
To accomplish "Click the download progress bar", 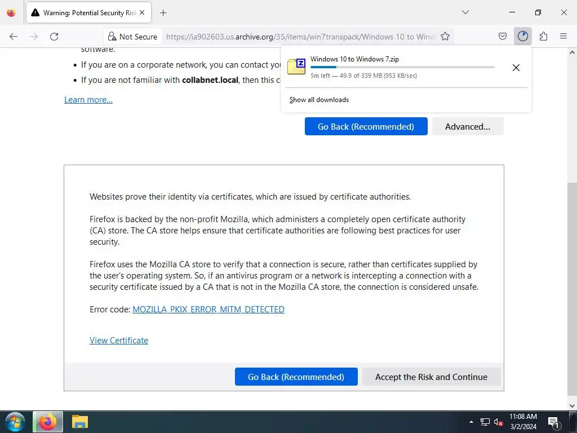I will [402, 67].
